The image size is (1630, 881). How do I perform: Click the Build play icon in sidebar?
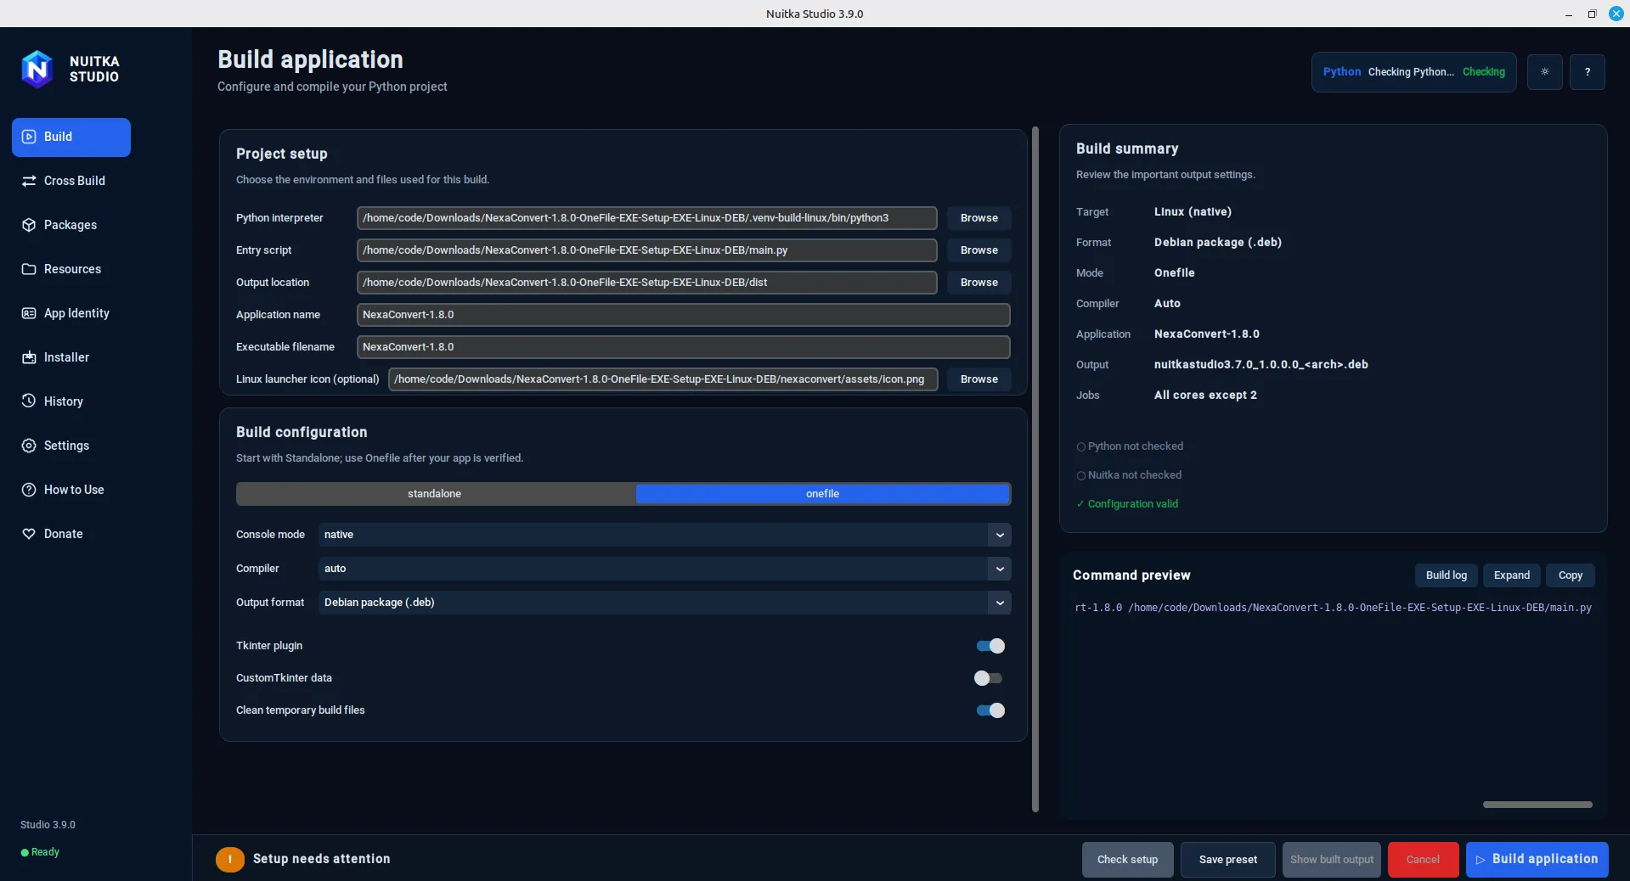pyautogui.click(x=29, y=137)
